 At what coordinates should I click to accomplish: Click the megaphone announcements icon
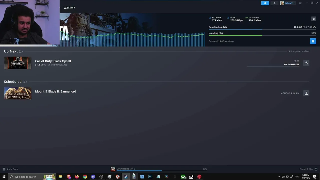click(x=265, y=3)
